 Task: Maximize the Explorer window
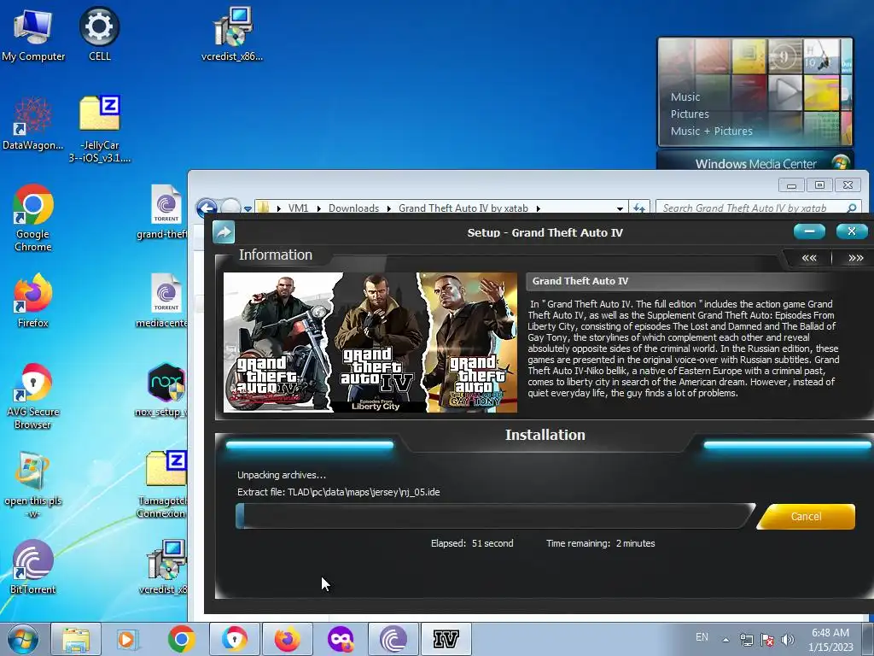[819, 185]
